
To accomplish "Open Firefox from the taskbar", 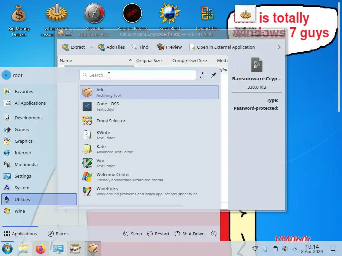I will pos(40,249).
